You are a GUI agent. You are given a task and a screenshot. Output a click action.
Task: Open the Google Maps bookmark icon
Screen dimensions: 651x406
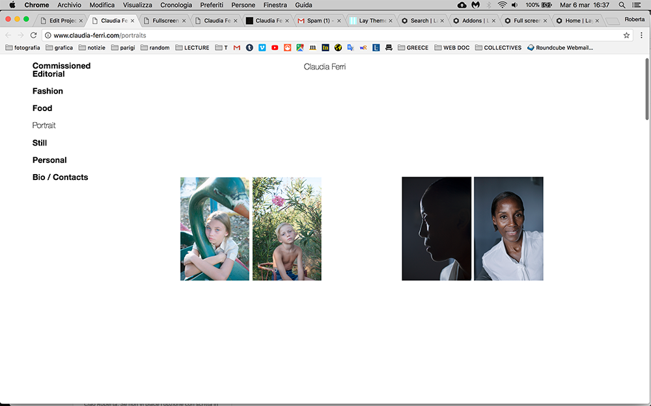(300, 47)
